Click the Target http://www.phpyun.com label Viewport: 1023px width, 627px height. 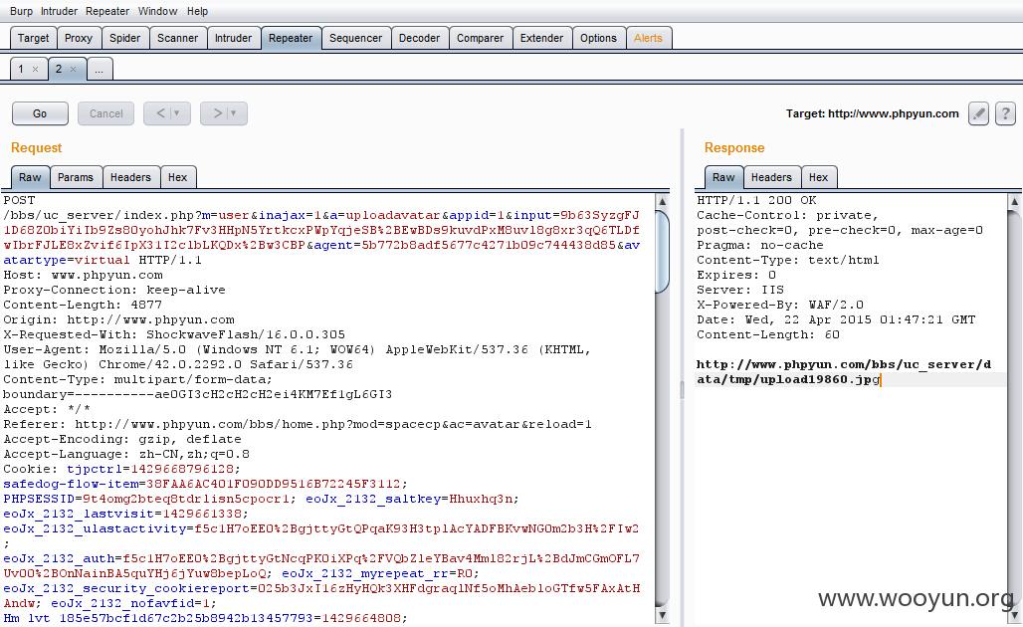pyautogui.click(x=873, y=113)
